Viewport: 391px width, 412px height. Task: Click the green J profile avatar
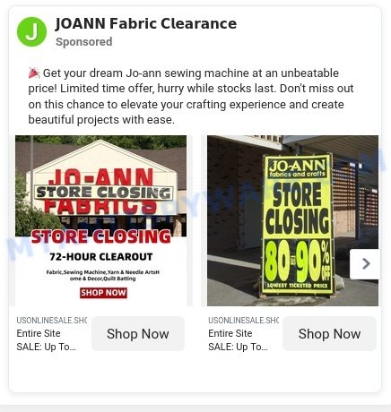31,31
